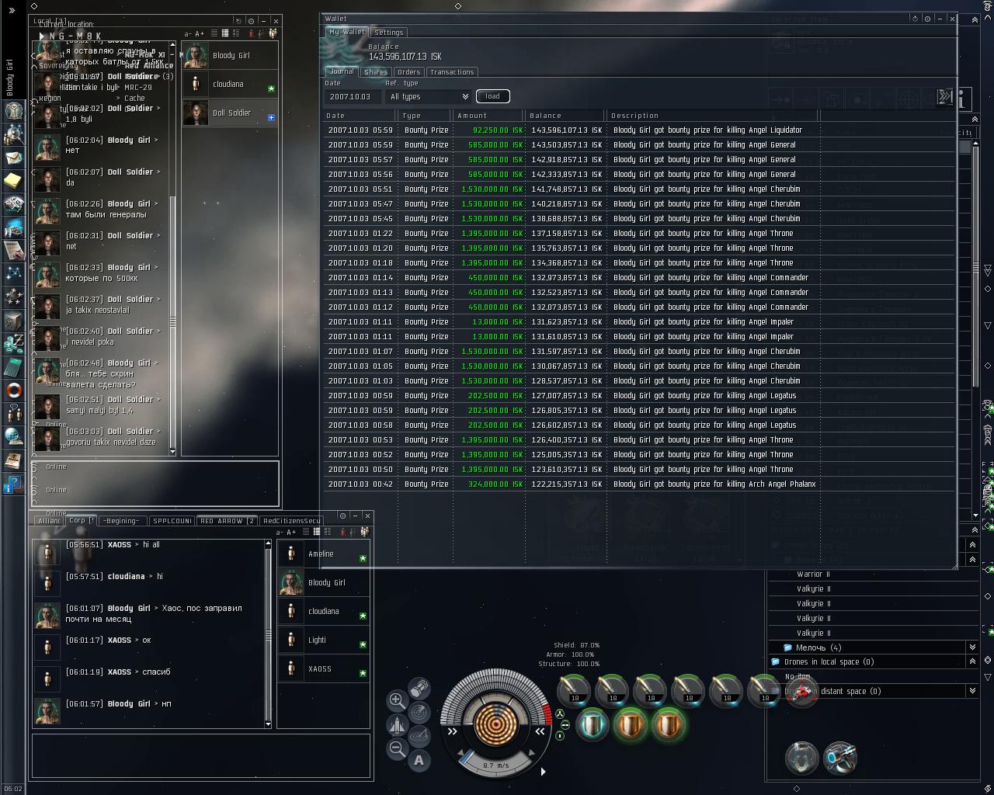Screen dimensions: 994x795
Task: Open the blue Market icon in sidebar
Action: click(x=13, y=227)
